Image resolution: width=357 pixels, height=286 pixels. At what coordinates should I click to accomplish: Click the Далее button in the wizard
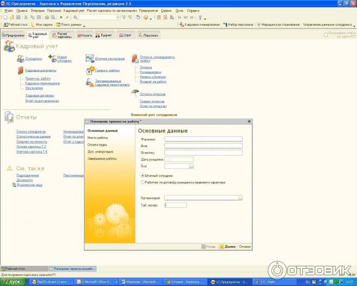[x=228, y=246]
